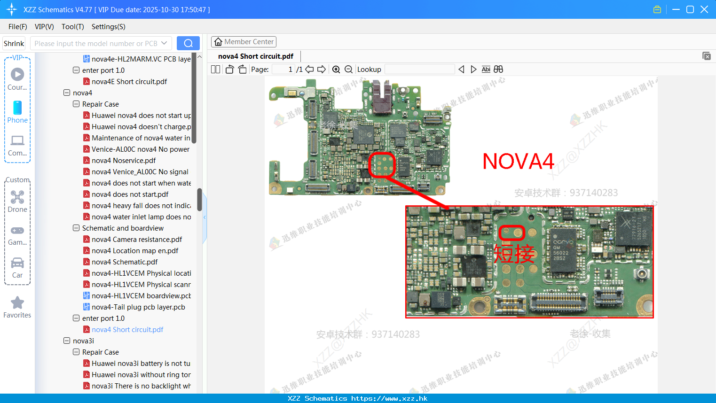Open Settings menu
This screenshot has height=403, width=716.
click(109, 27)
